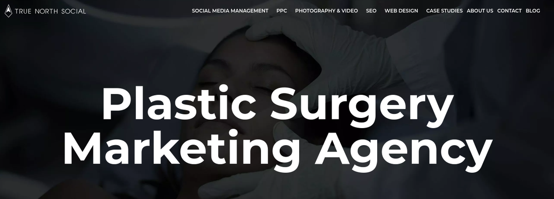Visit the Blog from the navigation
Screen dimensions: 554x199
click(533, 11)
